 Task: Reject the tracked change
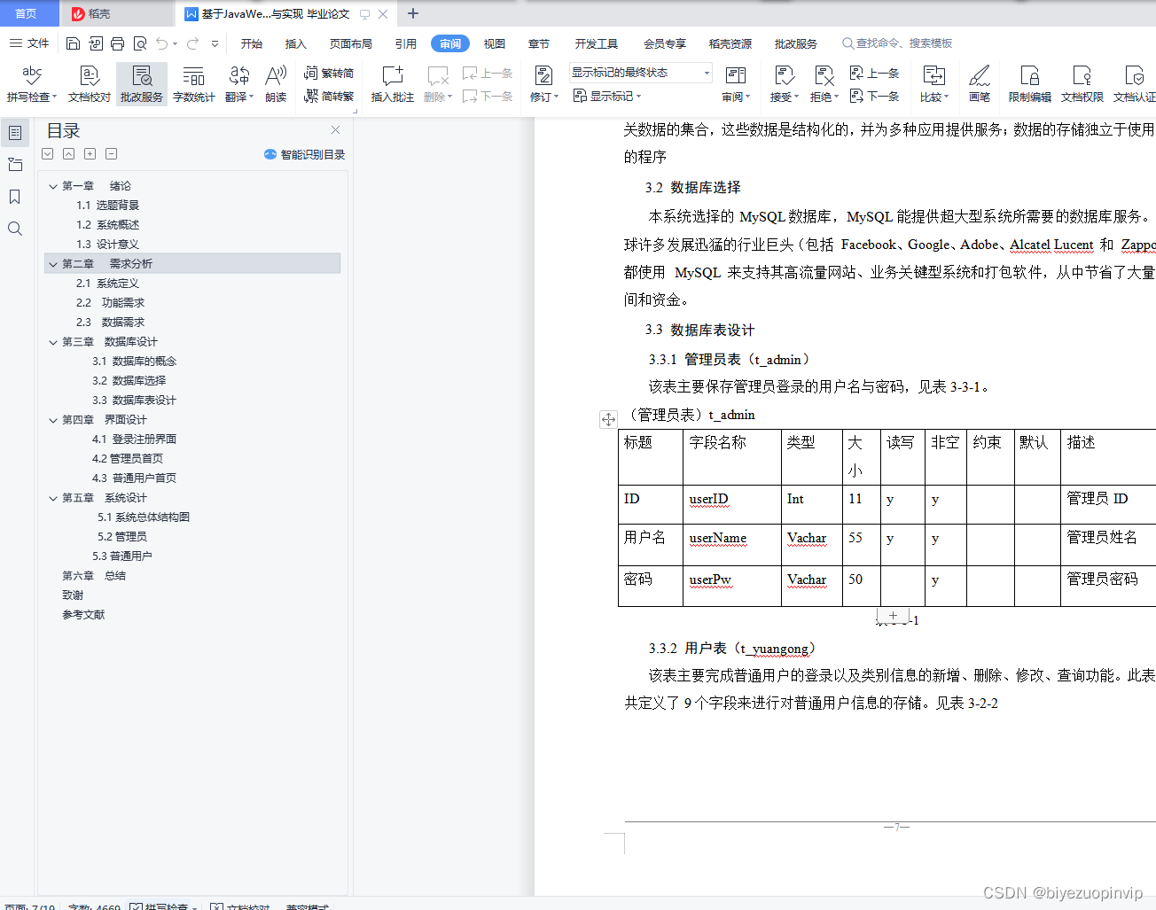[824, 84]
